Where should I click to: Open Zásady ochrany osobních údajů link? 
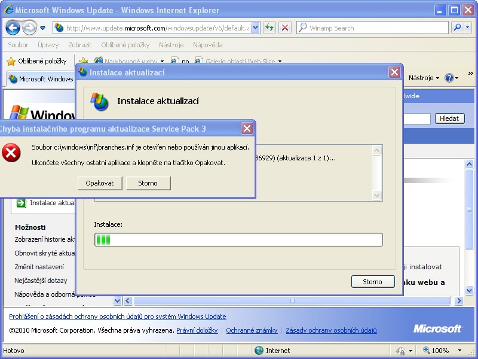[332, 330]
